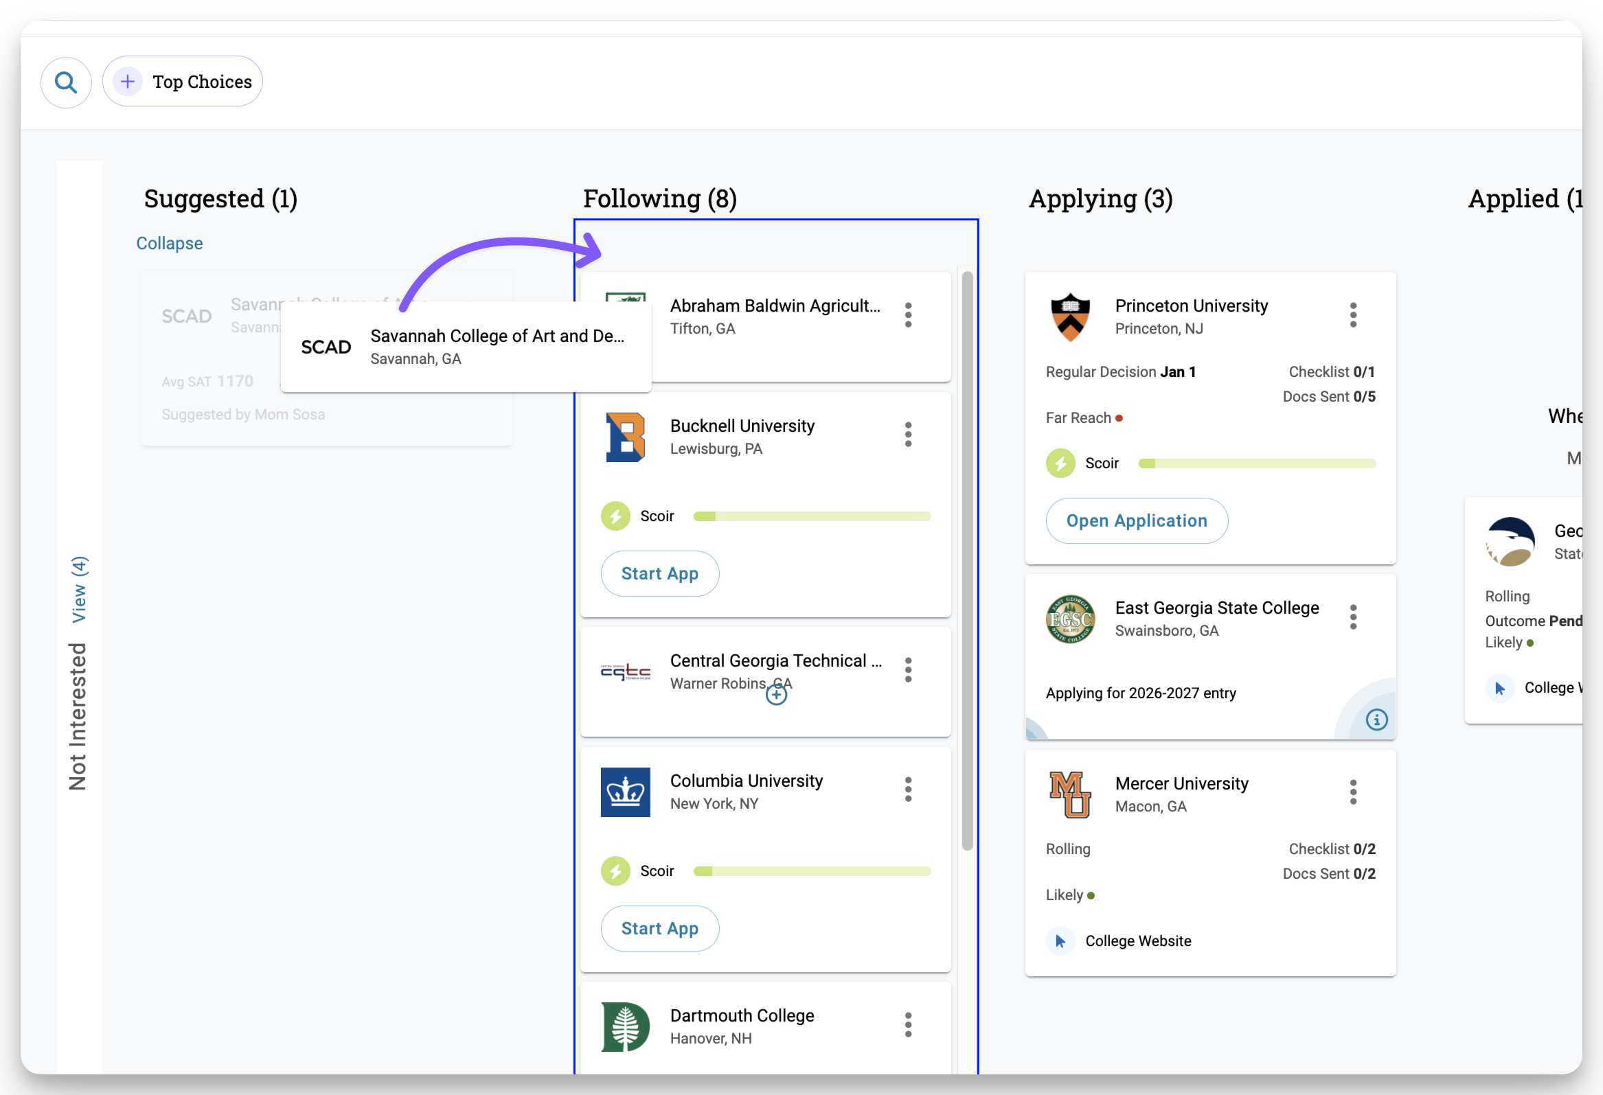The height and width of the screenshot is (1095, 1603).
Task: Open Abraham Baldwin card options menu
Action: pos(909,314)
